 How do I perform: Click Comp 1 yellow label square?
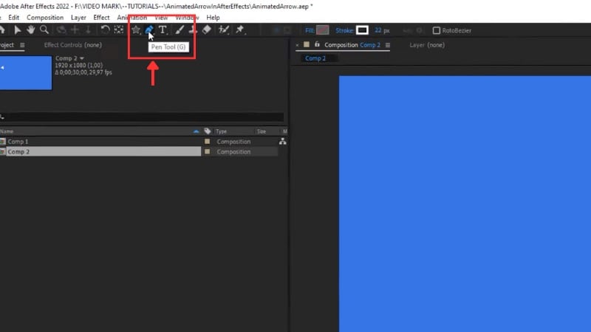click(207, 142)
